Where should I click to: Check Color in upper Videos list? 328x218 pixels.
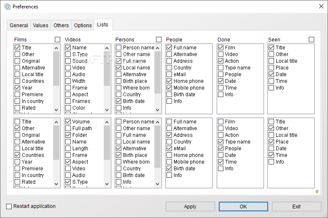(68, 108)
